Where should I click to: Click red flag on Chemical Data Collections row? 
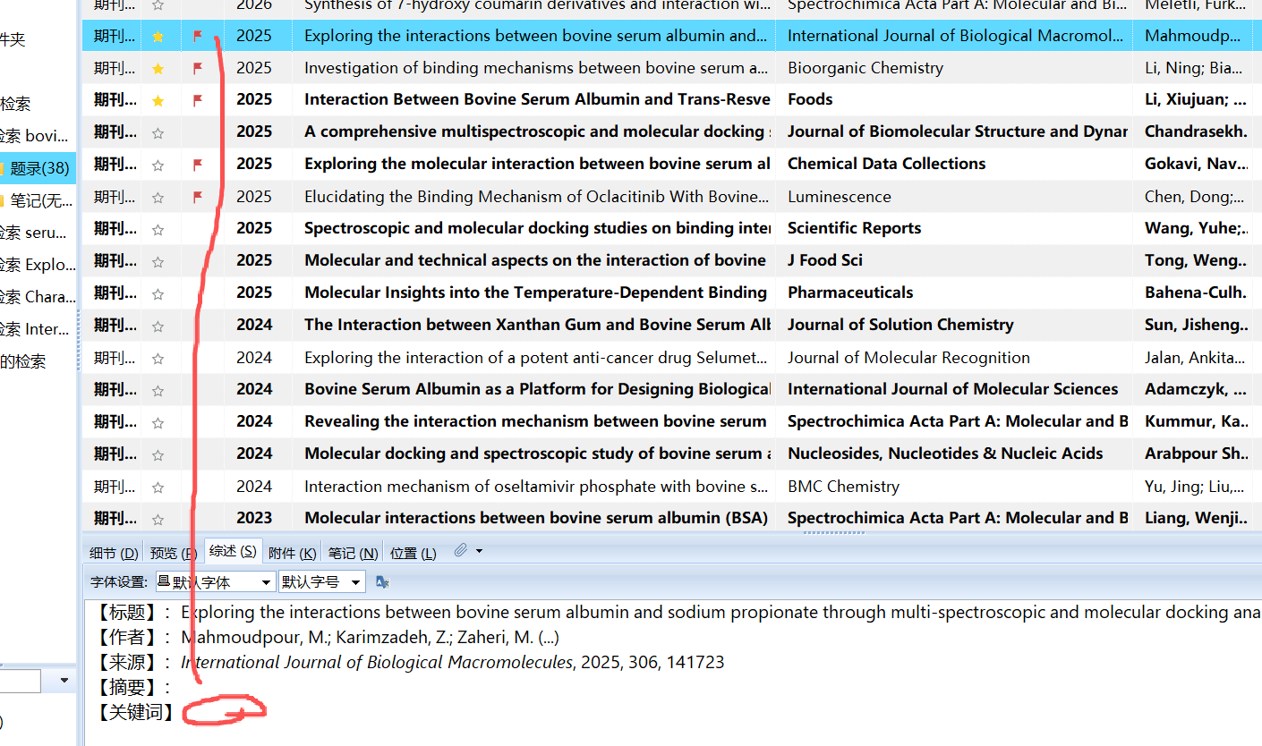coord(198,165)
